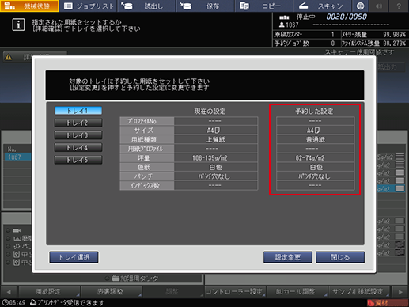Viewport: 409px width, 307px height.
Task: Click the 0020/0050 counter display
Action: click(347, 17)
